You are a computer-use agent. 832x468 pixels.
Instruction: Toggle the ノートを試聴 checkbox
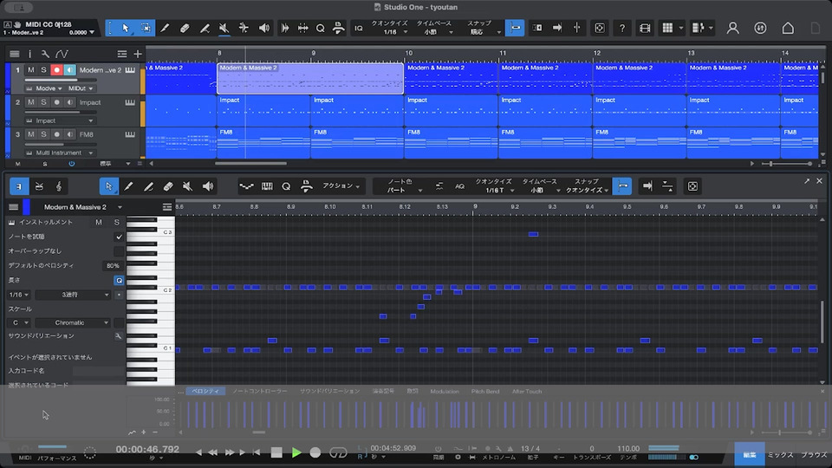pos(119,237)
